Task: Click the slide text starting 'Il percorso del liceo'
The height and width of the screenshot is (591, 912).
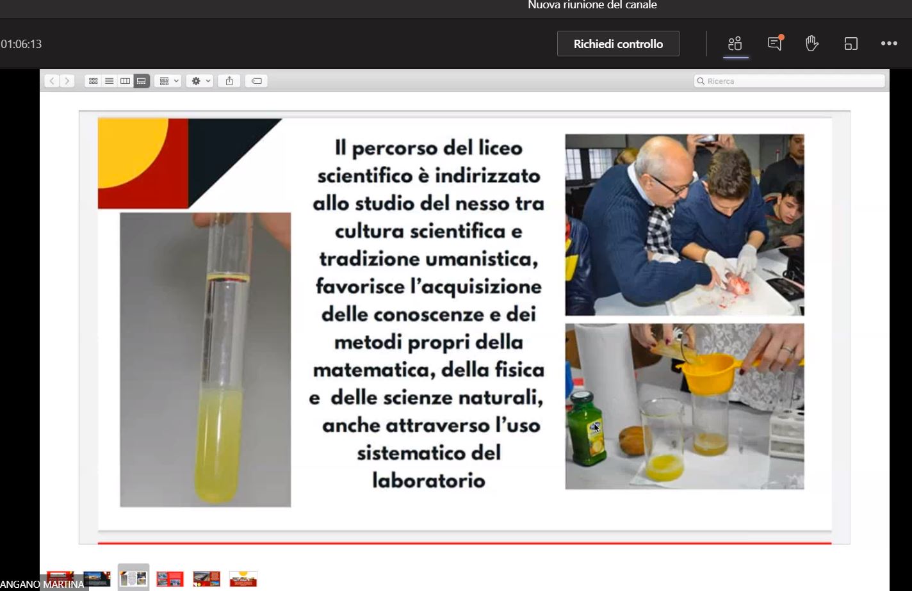Action: [x=428, y=314]
